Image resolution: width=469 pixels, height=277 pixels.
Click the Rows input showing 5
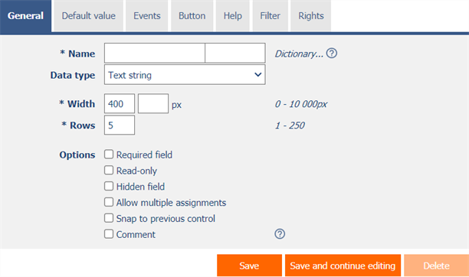(120, 125)
